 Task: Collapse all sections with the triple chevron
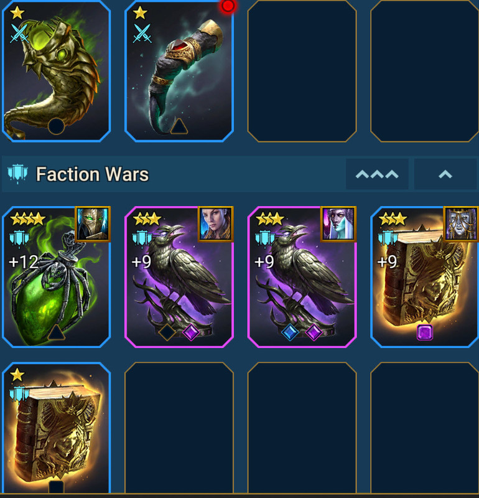pyautogui.click(x=377, y=174)
